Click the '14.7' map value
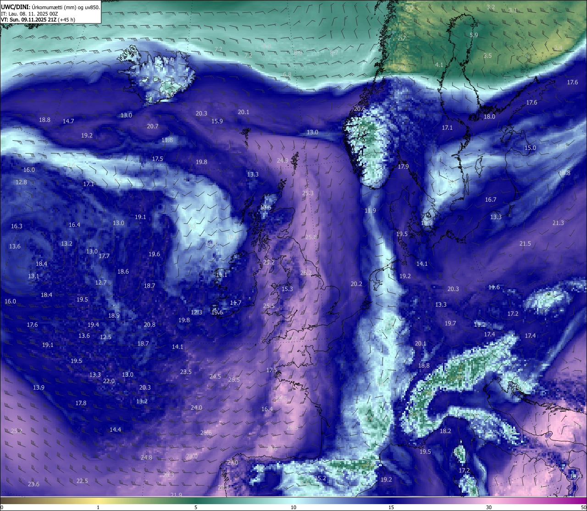The width and height of the screenshot is (587, 511). pyautogui.click(x=68, y=121)
